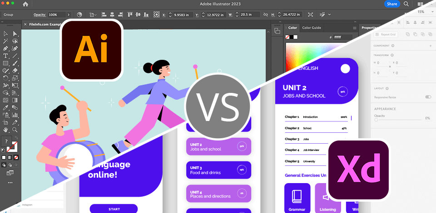Viewport: 436px width, 213px height.
Task: Open the search magnifier in title bar
Action: coord(406,4)
